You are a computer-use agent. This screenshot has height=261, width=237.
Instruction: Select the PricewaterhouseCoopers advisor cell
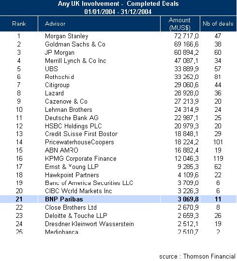[x=79, y=142]
